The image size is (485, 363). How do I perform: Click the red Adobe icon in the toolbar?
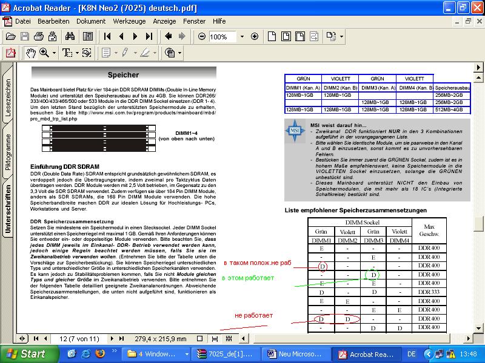tap(10, 53)
